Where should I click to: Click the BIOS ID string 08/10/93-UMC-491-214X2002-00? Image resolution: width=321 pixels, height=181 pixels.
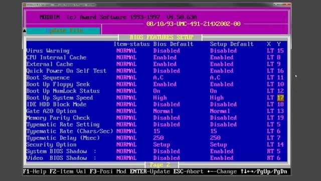coord(194,24)
